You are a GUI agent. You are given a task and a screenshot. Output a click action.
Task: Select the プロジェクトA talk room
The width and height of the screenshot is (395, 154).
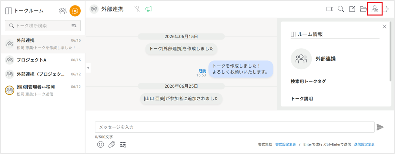(x=43, y=60)
